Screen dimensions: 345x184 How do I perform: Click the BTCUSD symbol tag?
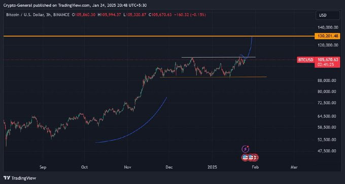pos(306,60)
